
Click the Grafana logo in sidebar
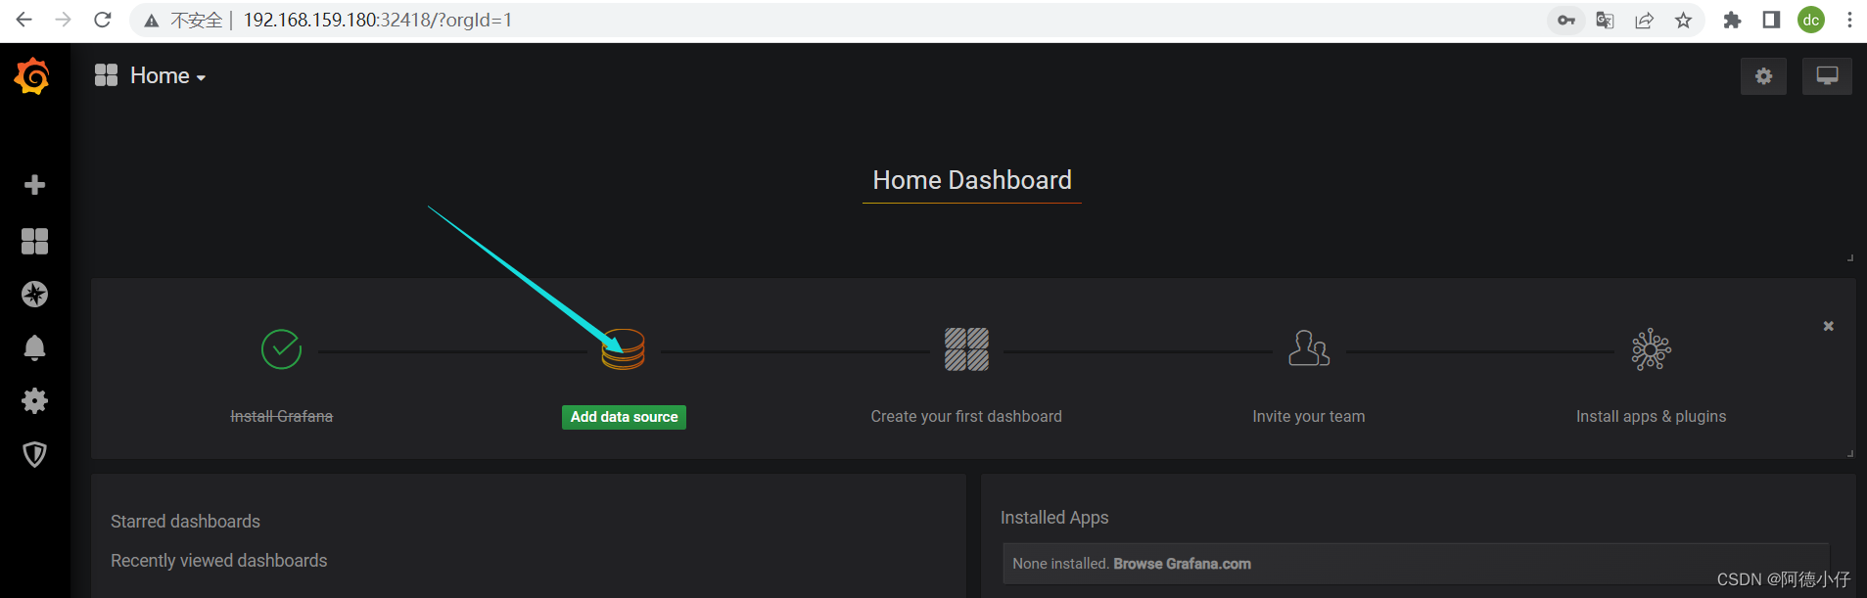tap(32, 76)
